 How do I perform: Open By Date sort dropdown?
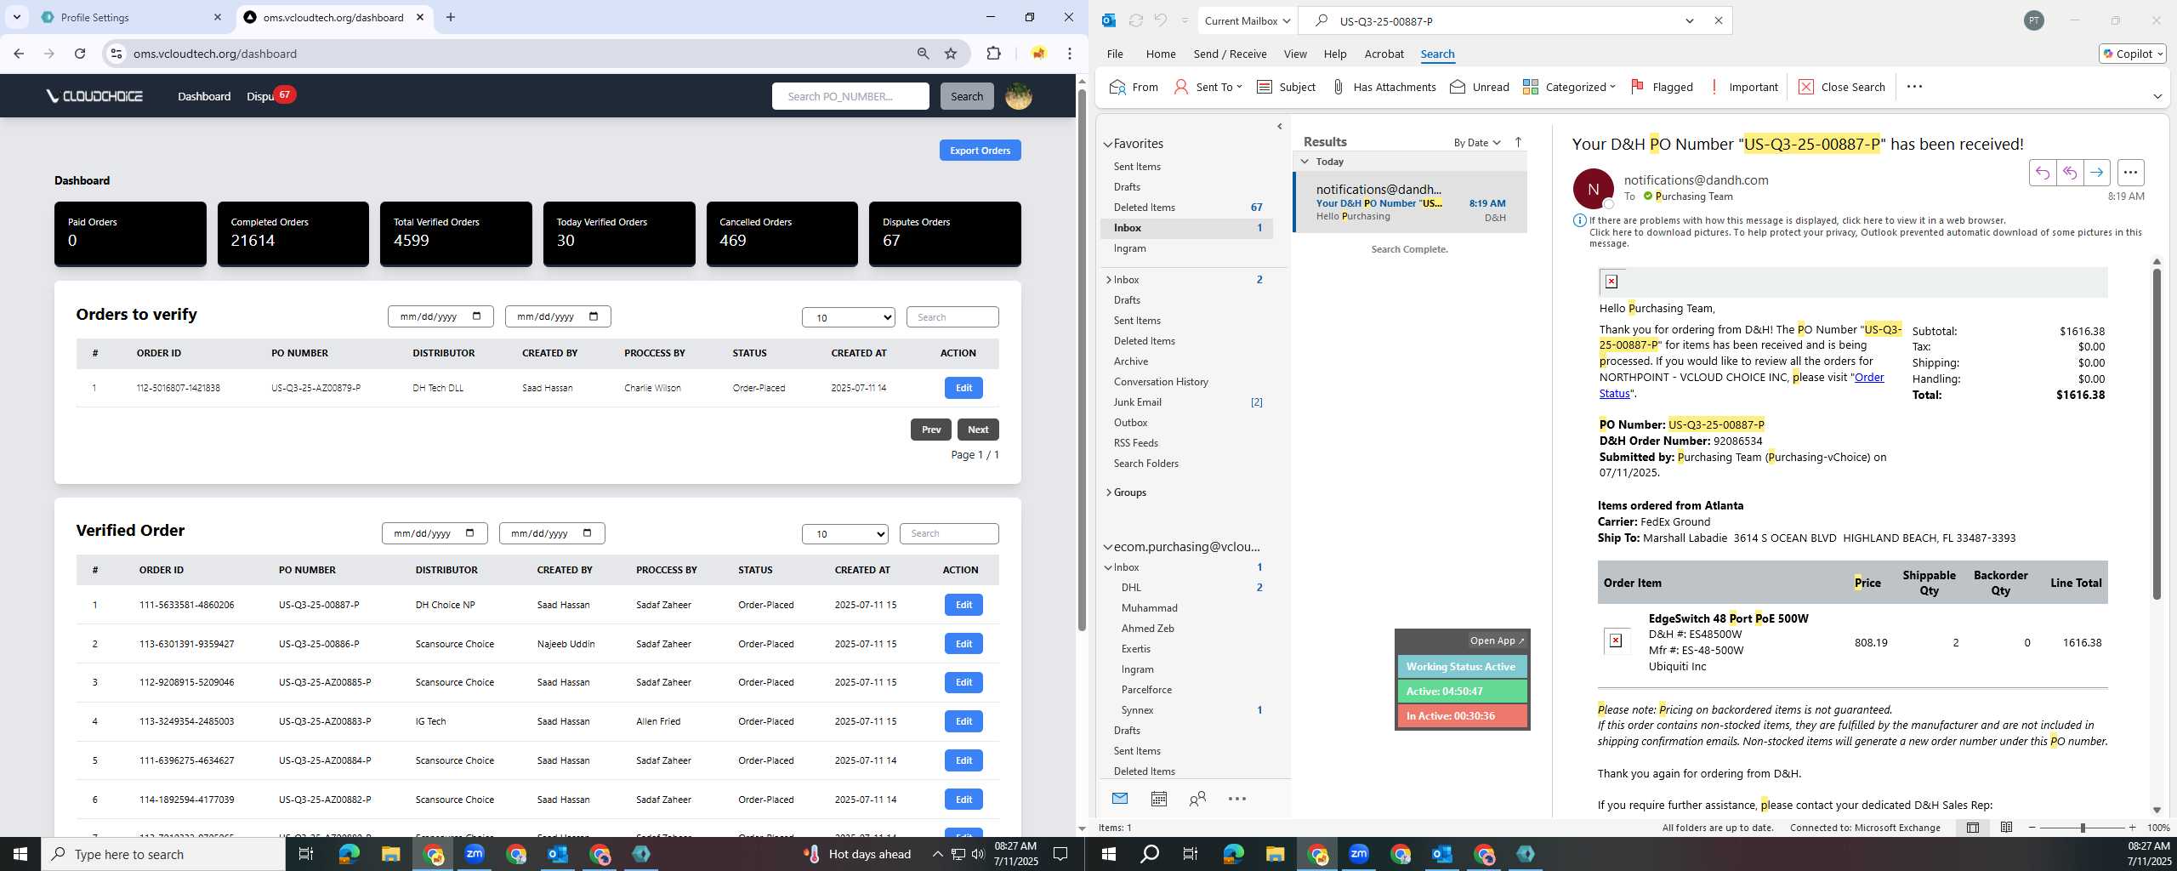tap(1477, 142)
